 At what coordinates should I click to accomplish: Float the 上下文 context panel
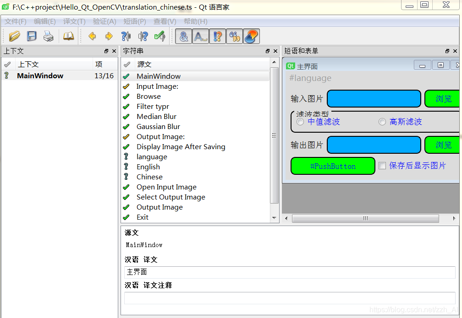tap(106, 51)
